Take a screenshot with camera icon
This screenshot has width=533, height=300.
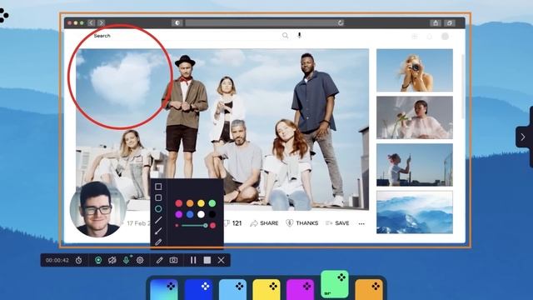tap(173, 260)
